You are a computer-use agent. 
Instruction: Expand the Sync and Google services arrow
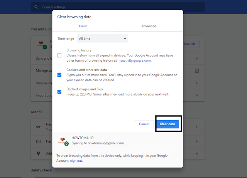click(197, 59)
